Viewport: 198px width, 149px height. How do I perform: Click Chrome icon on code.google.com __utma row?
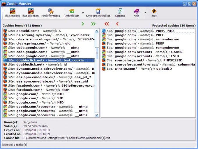[5, 48]
